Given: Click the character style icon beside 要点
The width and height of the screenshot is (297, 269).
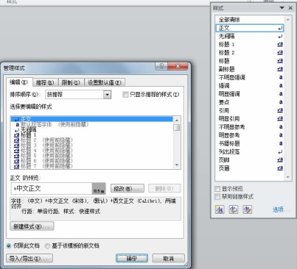Looking at the screenshot, I should [281, 102].
